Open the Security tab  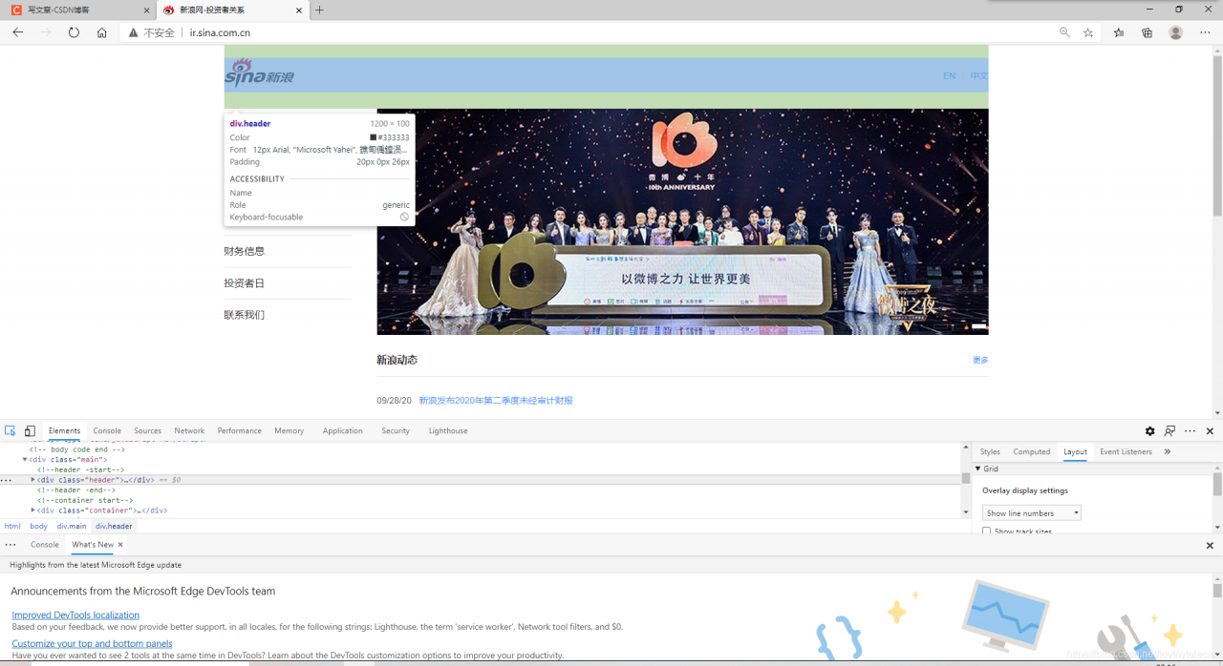click(x=396, y=431)
